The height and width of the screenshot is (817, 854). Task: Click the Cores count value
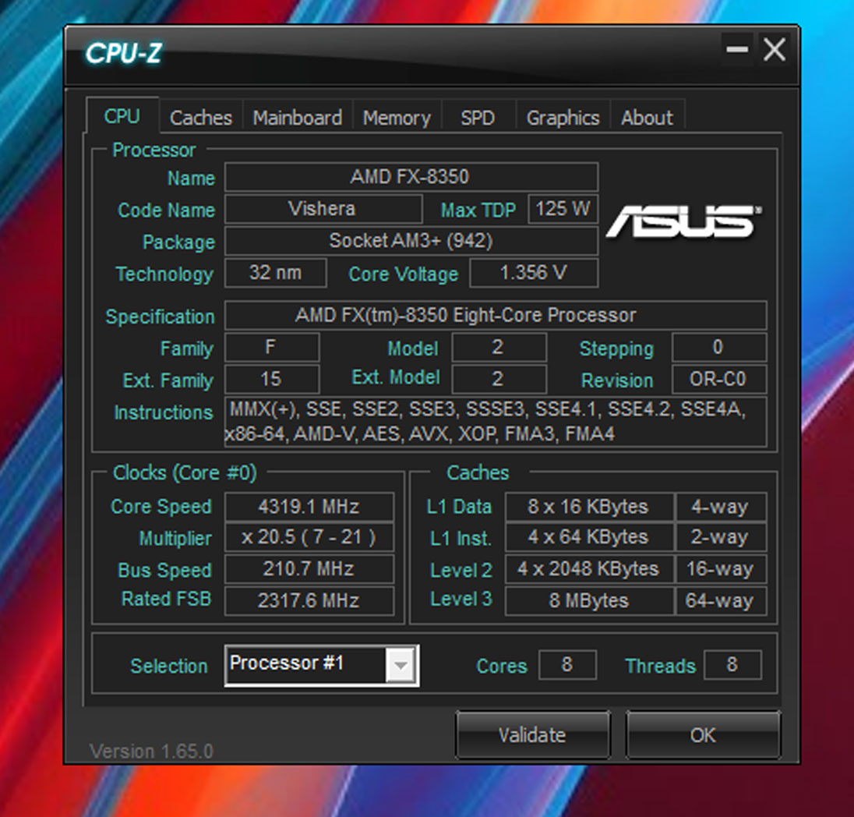coord(567,664)
